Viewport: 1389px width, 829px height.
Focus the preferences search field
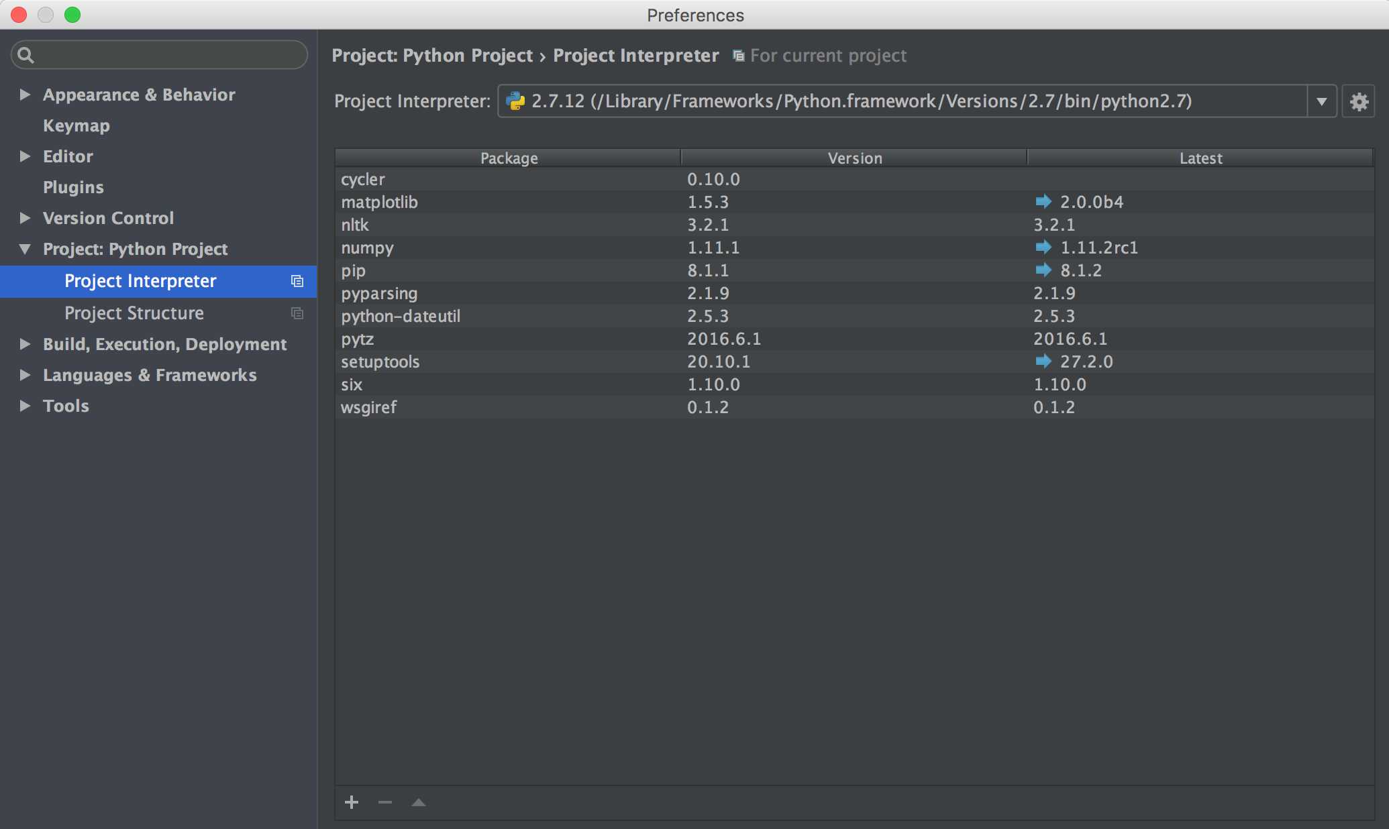point(159,55)
